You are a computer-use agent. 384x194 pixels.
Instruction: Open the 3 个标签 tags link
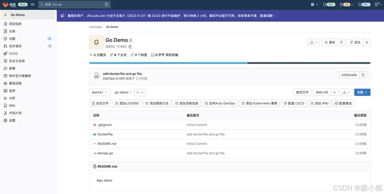click(x=139, y=55)
